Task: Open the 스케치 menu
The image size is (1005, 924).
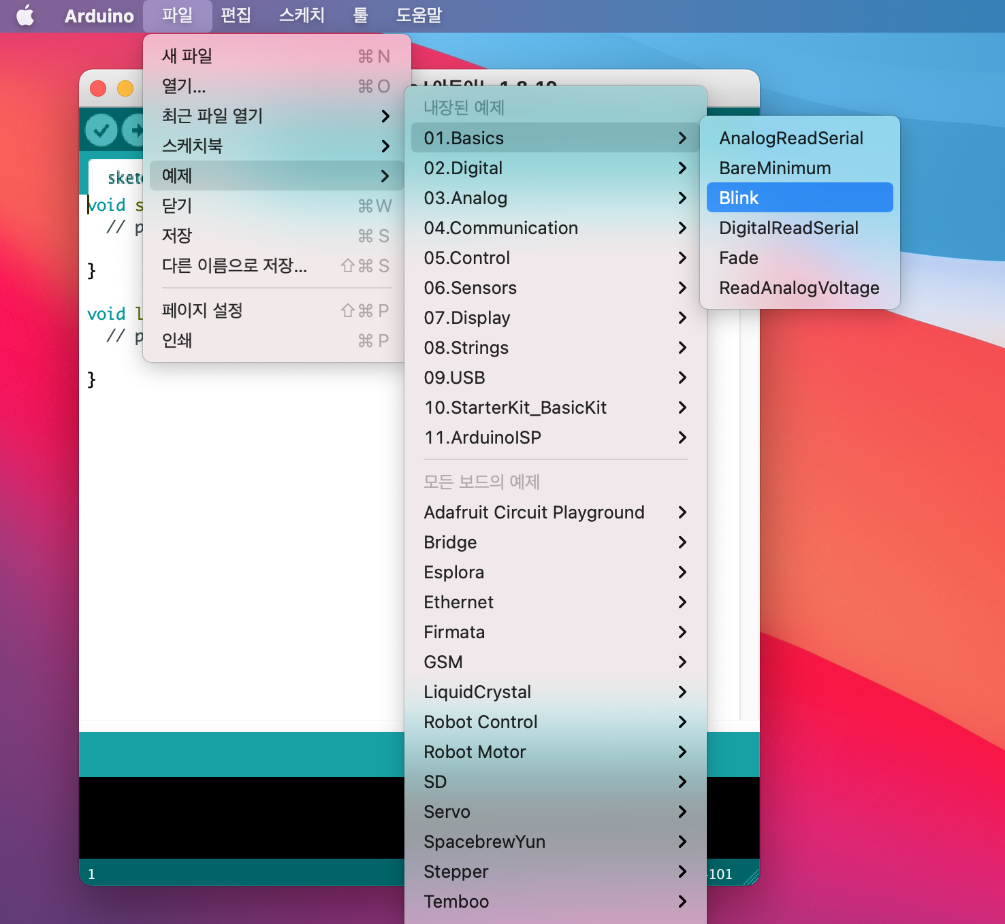Action: (x=302, y=15)
